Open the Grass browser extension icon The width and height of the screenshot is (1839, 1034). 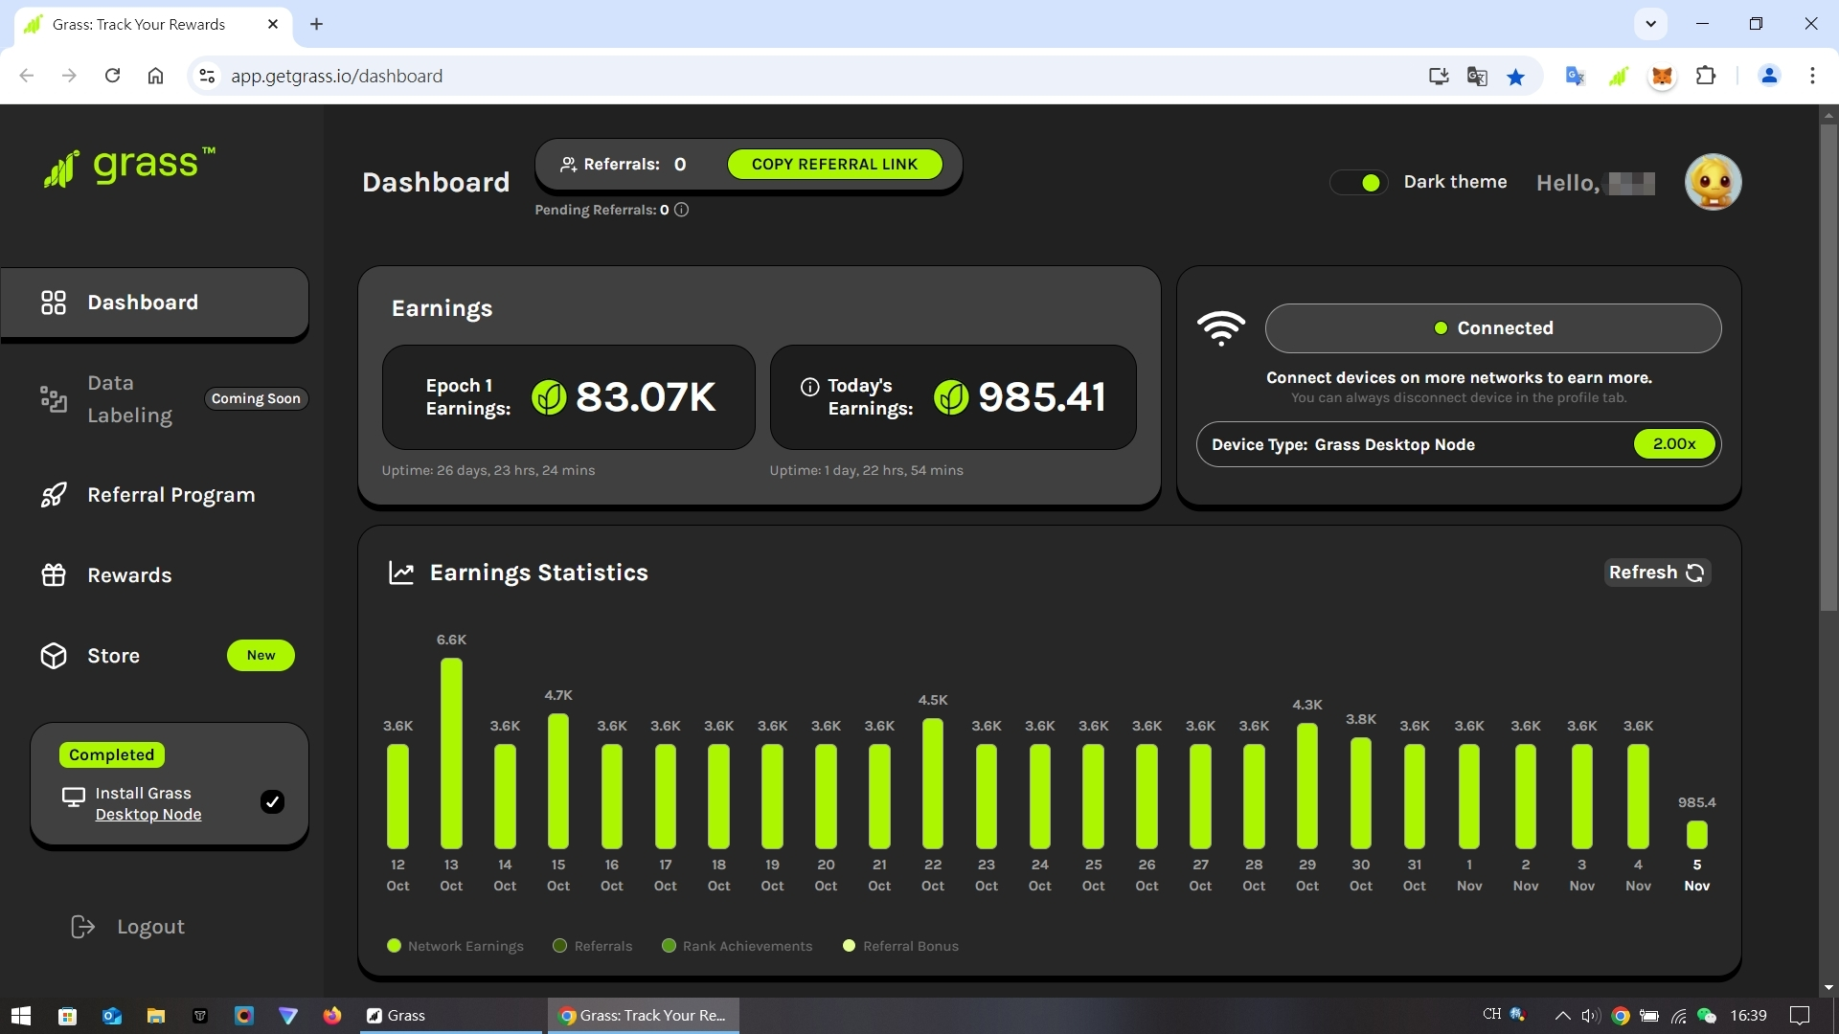[1619, 76]
